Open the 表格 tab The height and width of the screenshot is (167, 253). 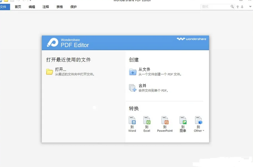60,7
